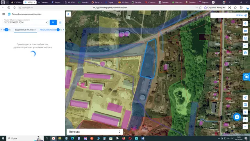Viewport: 250px width, 141px height.
Task: Open the hamburger menu of the portal
Action: coord(4,14)
